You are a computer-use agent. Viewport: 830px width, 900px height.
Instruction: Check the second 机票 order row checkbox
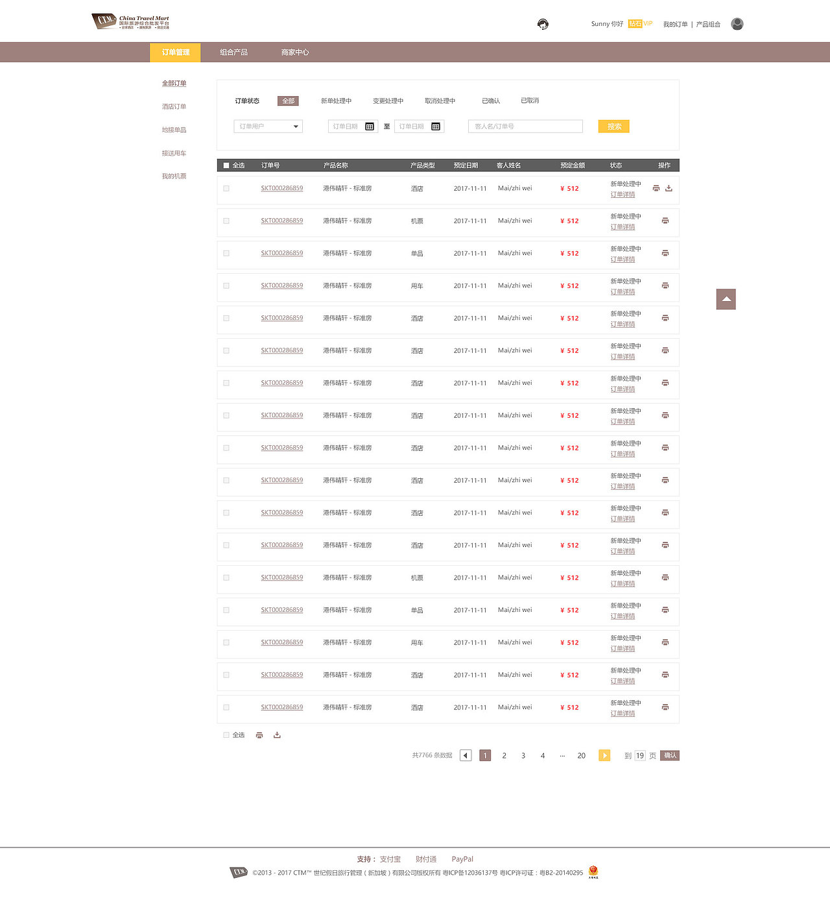(226, 578)
